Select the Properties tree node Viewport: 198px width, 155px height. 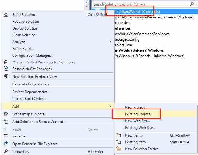tap(121, 23)
